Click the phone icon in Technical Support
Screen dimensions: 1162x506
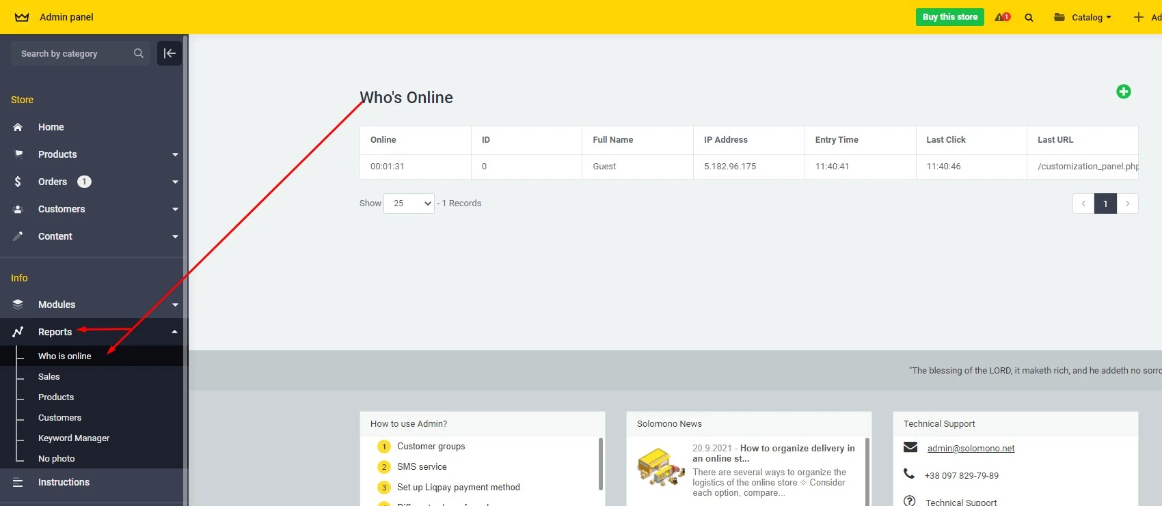909,473
